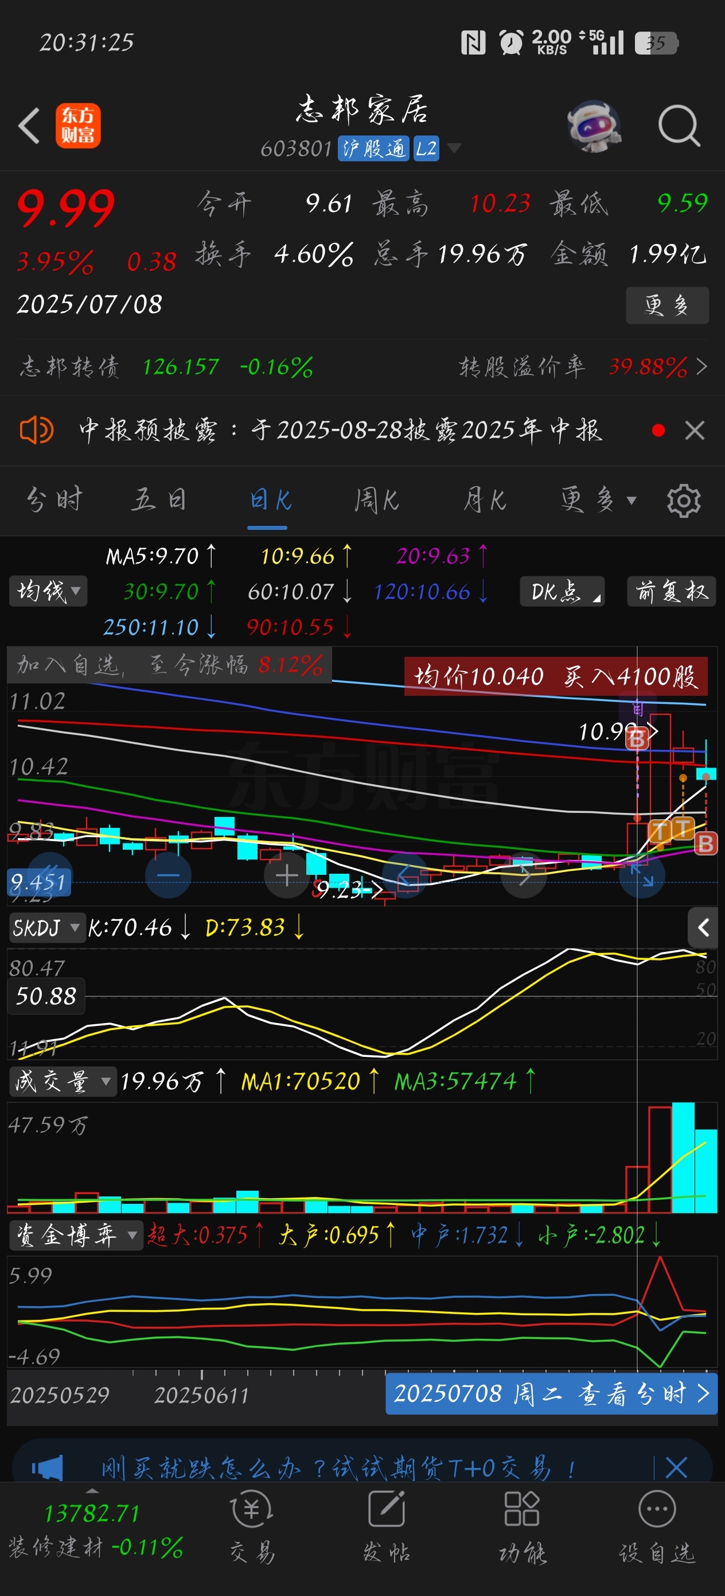
Task: Tap K:70.46 SKDJ value
Action: tap(139, 928)
